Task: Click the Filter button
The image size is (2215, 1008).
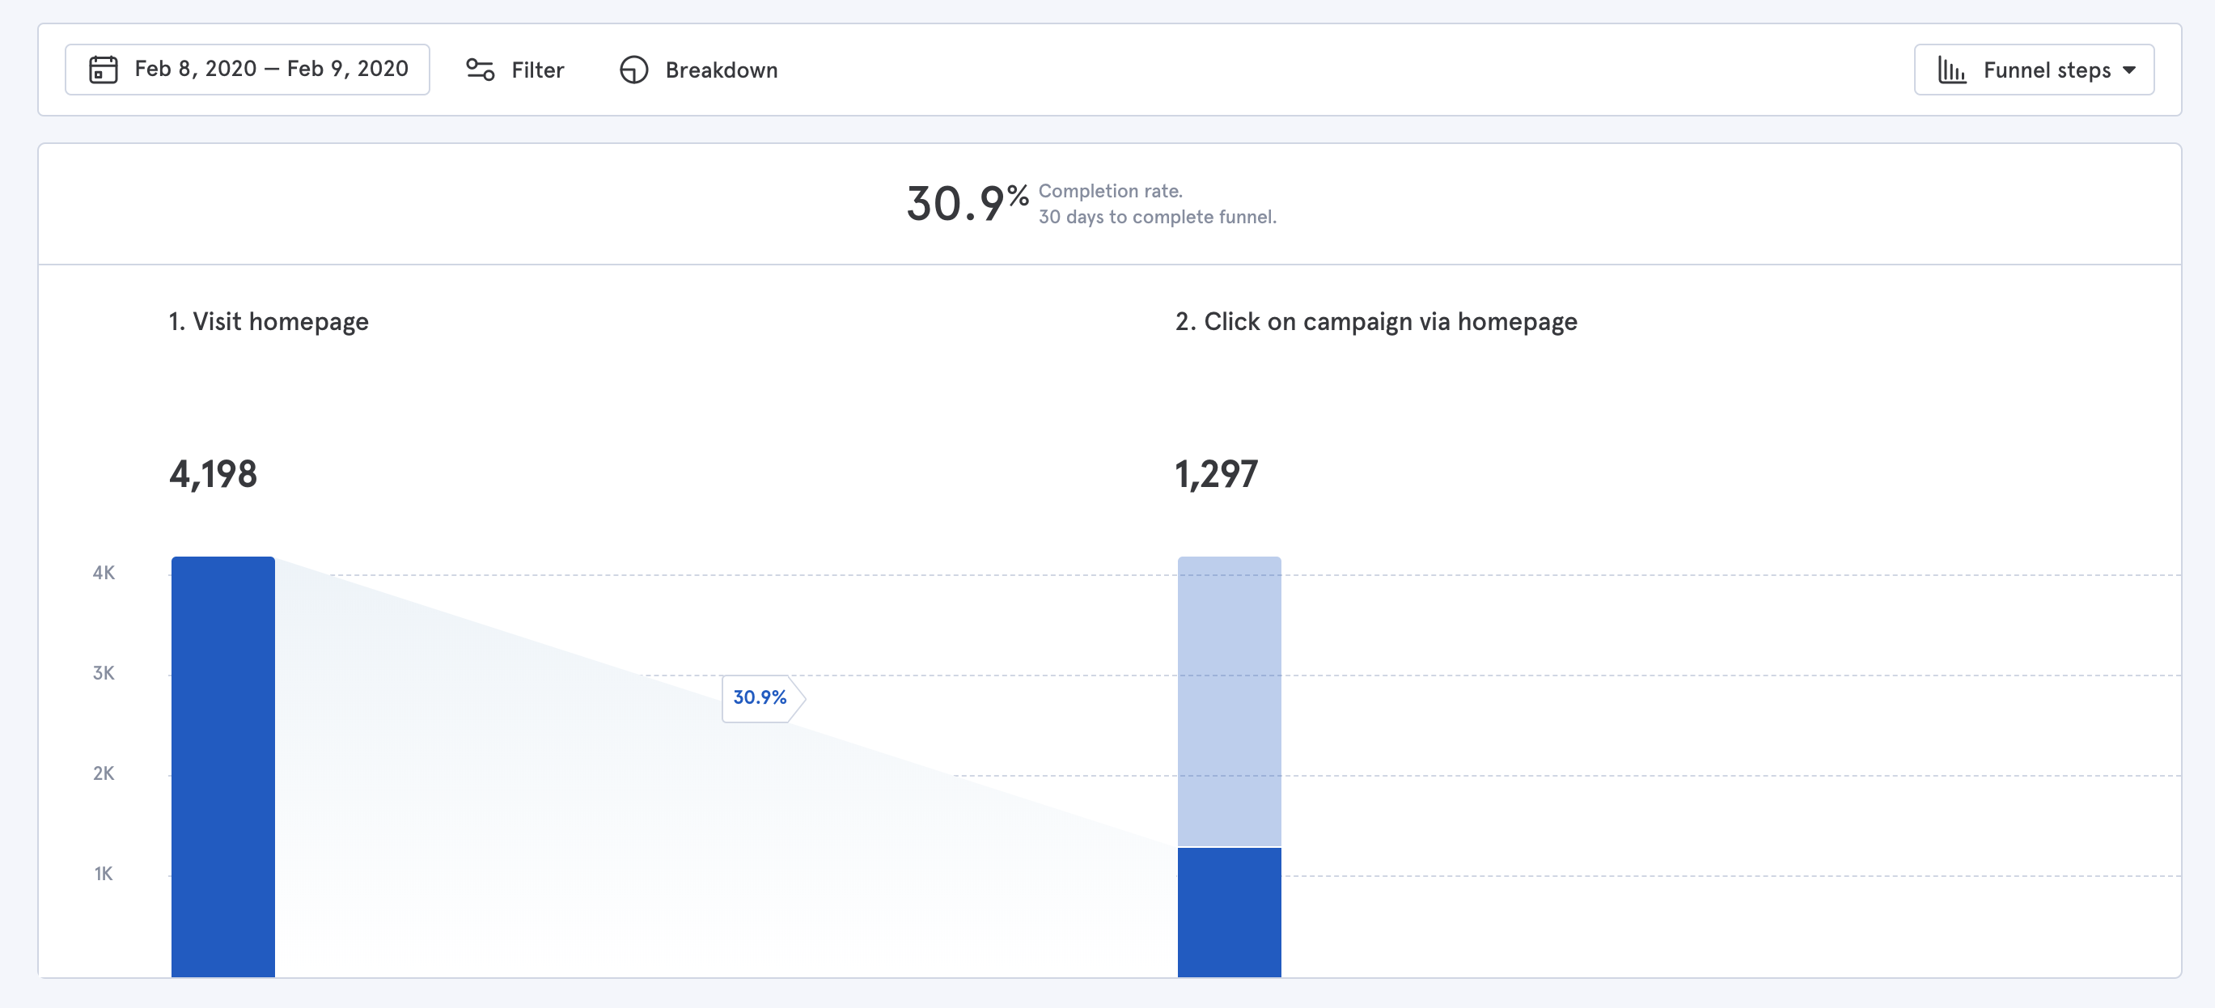Action: [536, 70]
